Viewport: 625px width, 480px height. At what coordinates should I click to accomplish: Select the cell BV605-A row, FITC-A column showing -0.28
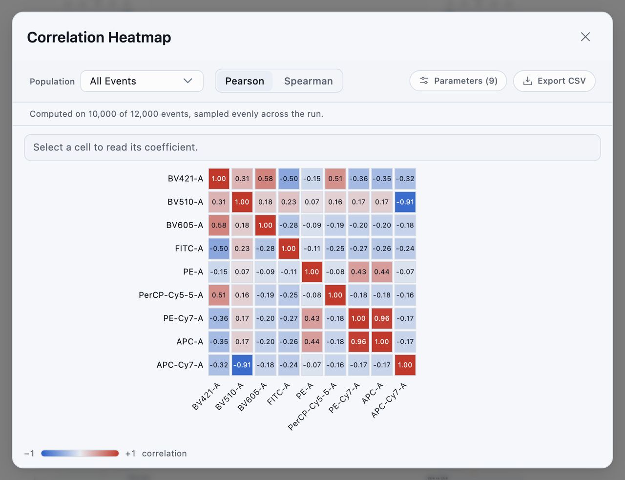pyautogui.click(x=289, y=225)
